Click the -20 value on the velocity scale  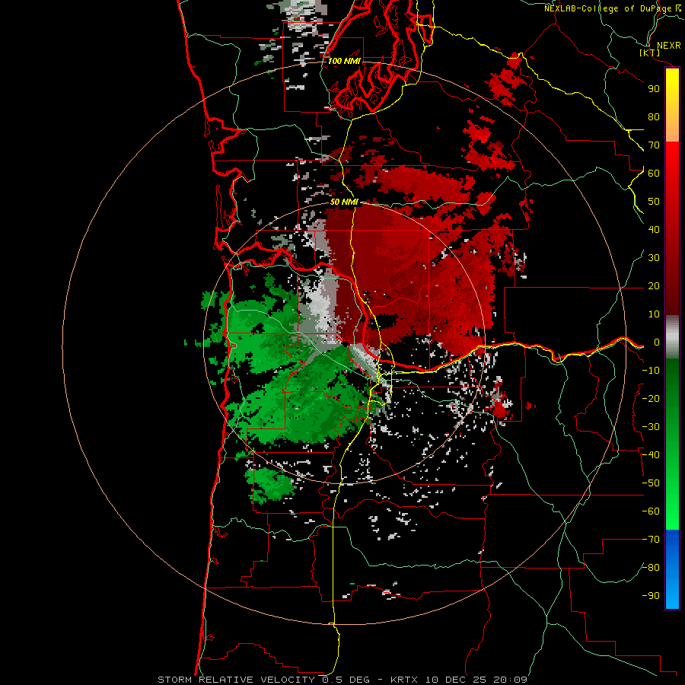651,398
